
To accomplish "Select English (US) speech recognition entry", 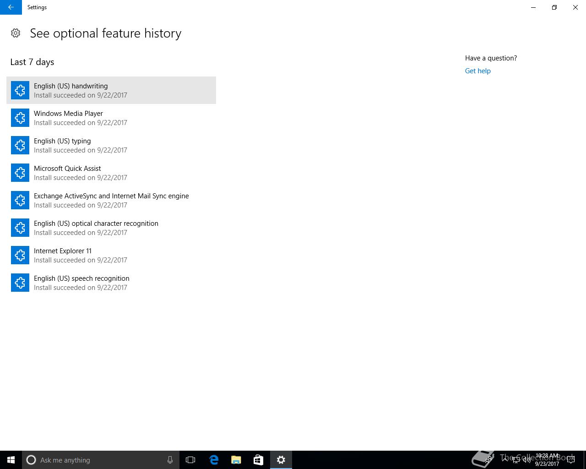I will [111, 283].
